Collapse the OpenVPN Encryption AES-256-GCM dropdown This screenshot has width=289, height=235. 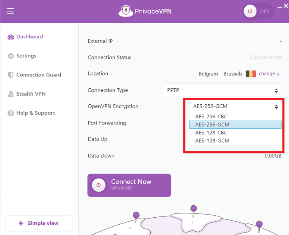point(235,106)
